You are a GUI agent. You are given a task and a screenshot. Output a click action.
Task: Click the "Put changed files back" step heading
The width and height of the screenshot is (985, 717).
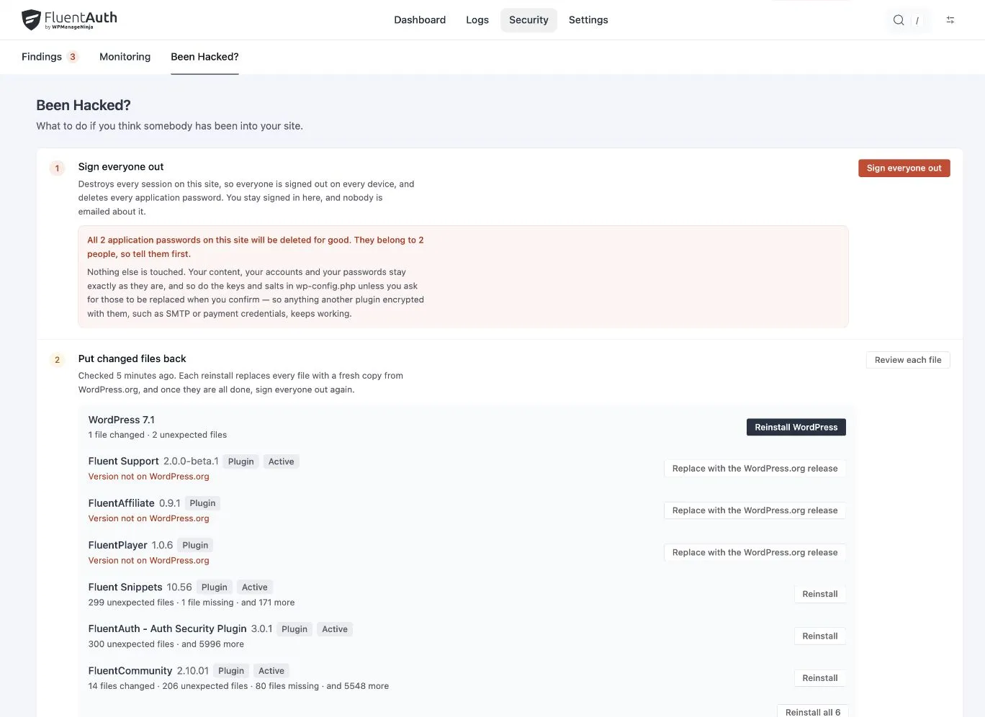click(132, 358)
